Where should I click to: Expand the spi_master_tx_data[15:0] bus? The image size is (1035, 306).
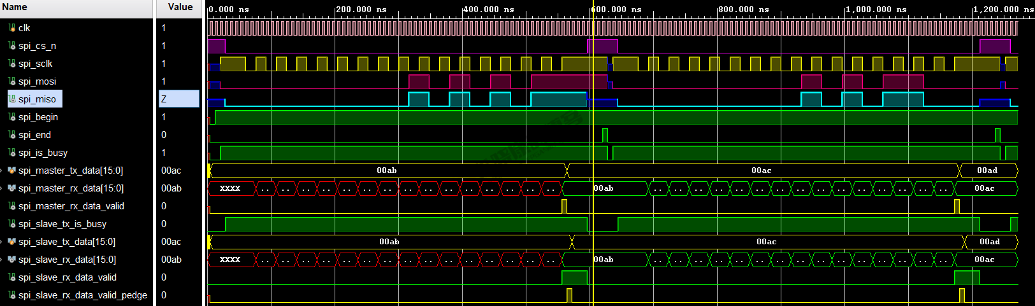[x=3, y=170]
